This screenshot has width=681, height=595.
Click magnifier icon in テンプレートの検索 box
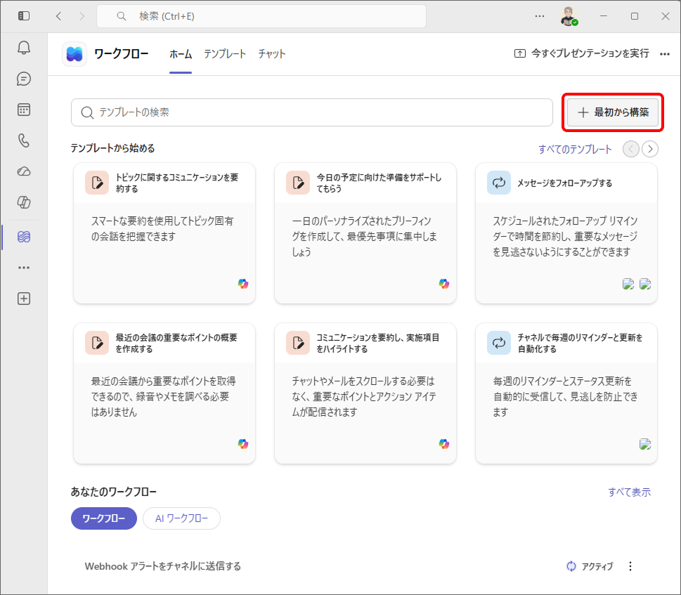click(87, 112)
